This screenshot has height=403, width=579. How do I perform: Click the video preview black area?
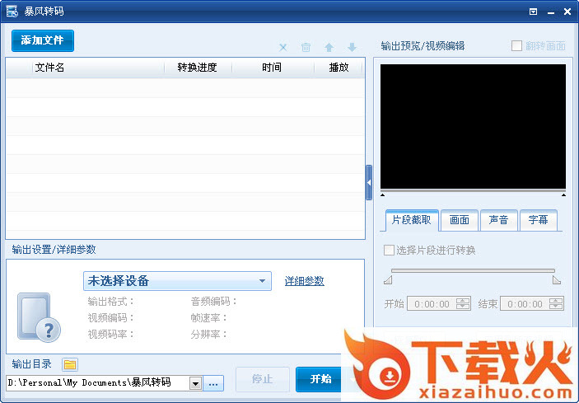[x=473, y=126]
